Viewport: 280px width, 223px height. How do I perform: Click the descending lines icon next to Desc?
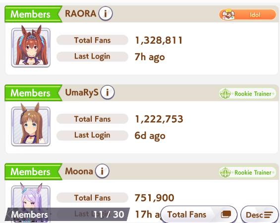[x=269, y=215]
